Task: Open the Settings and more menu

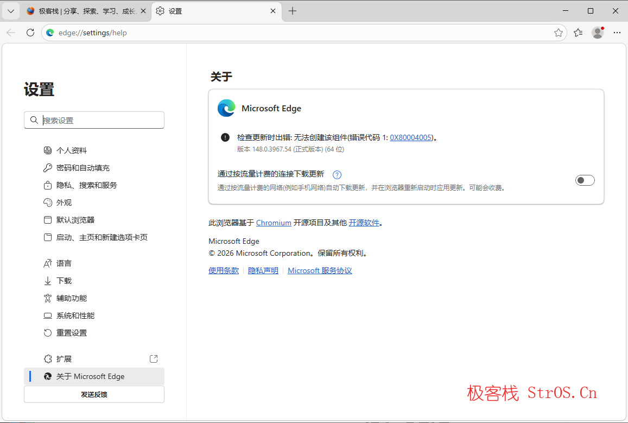Action: pyautogui.click(x=617, y=33)
